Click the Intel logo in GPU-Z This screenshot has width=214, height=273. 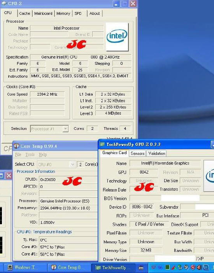point(209,176)
